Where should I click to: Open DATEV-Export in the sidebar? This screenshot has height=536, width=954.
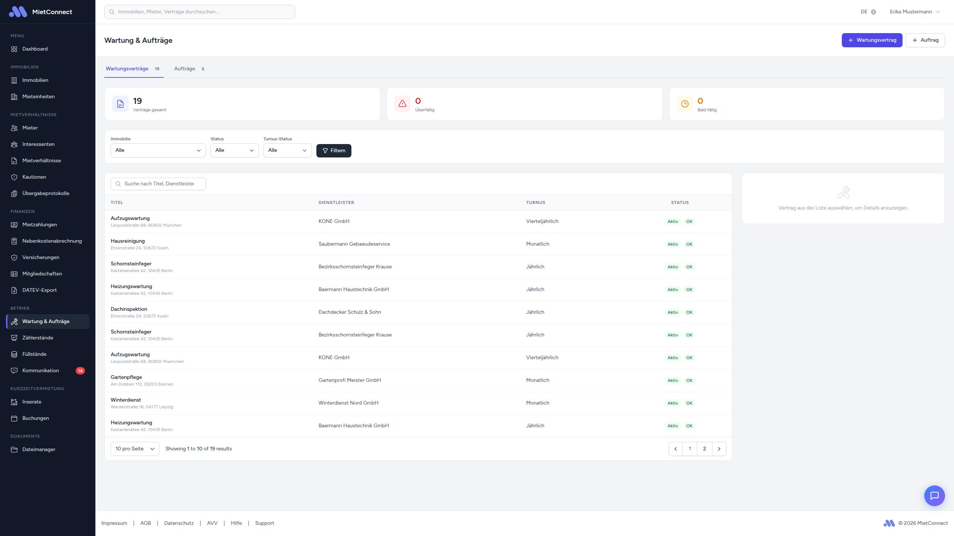[40, 290]
